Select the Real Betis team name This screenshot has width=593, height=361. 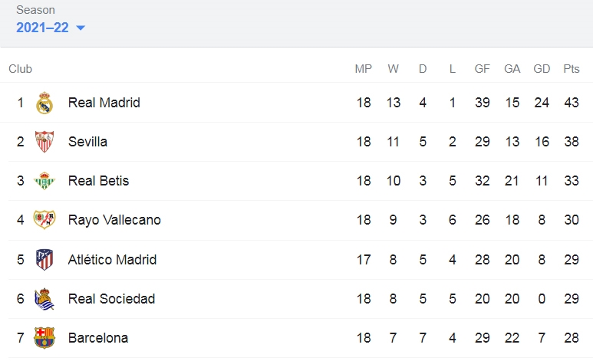[98, 181]
